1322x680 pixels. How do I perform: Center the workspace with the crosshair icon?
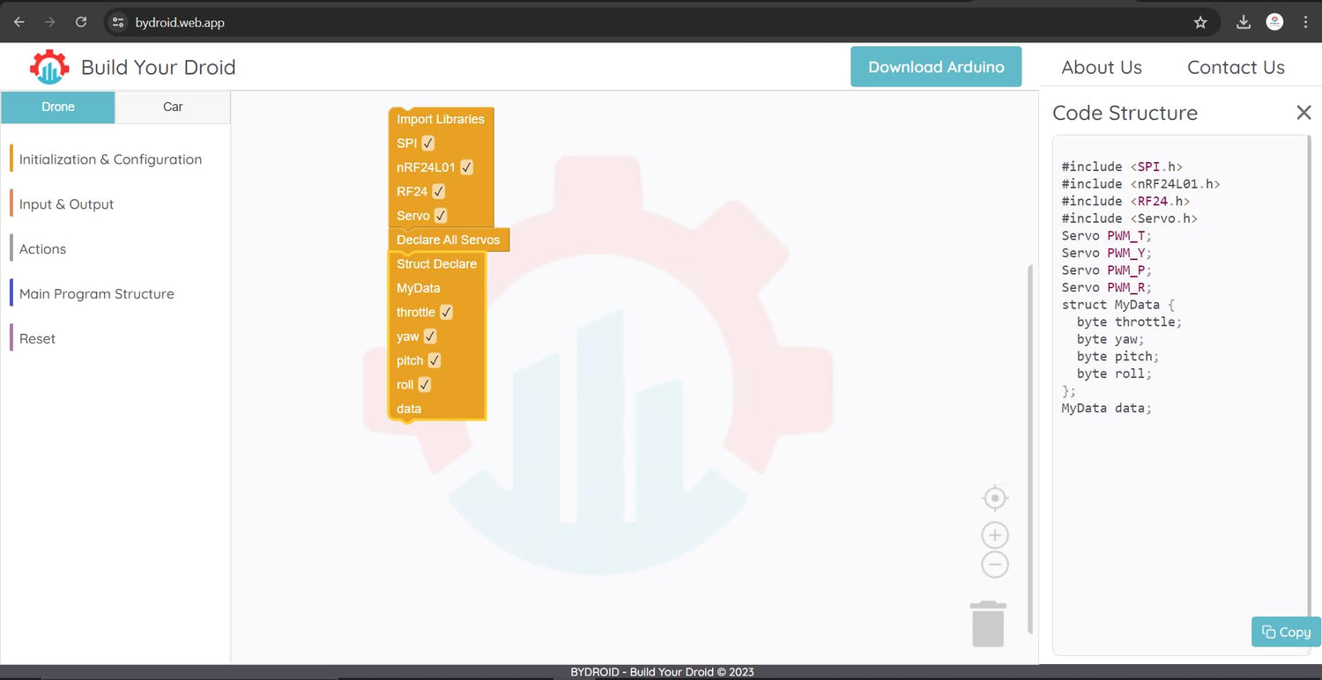[995, 499]
